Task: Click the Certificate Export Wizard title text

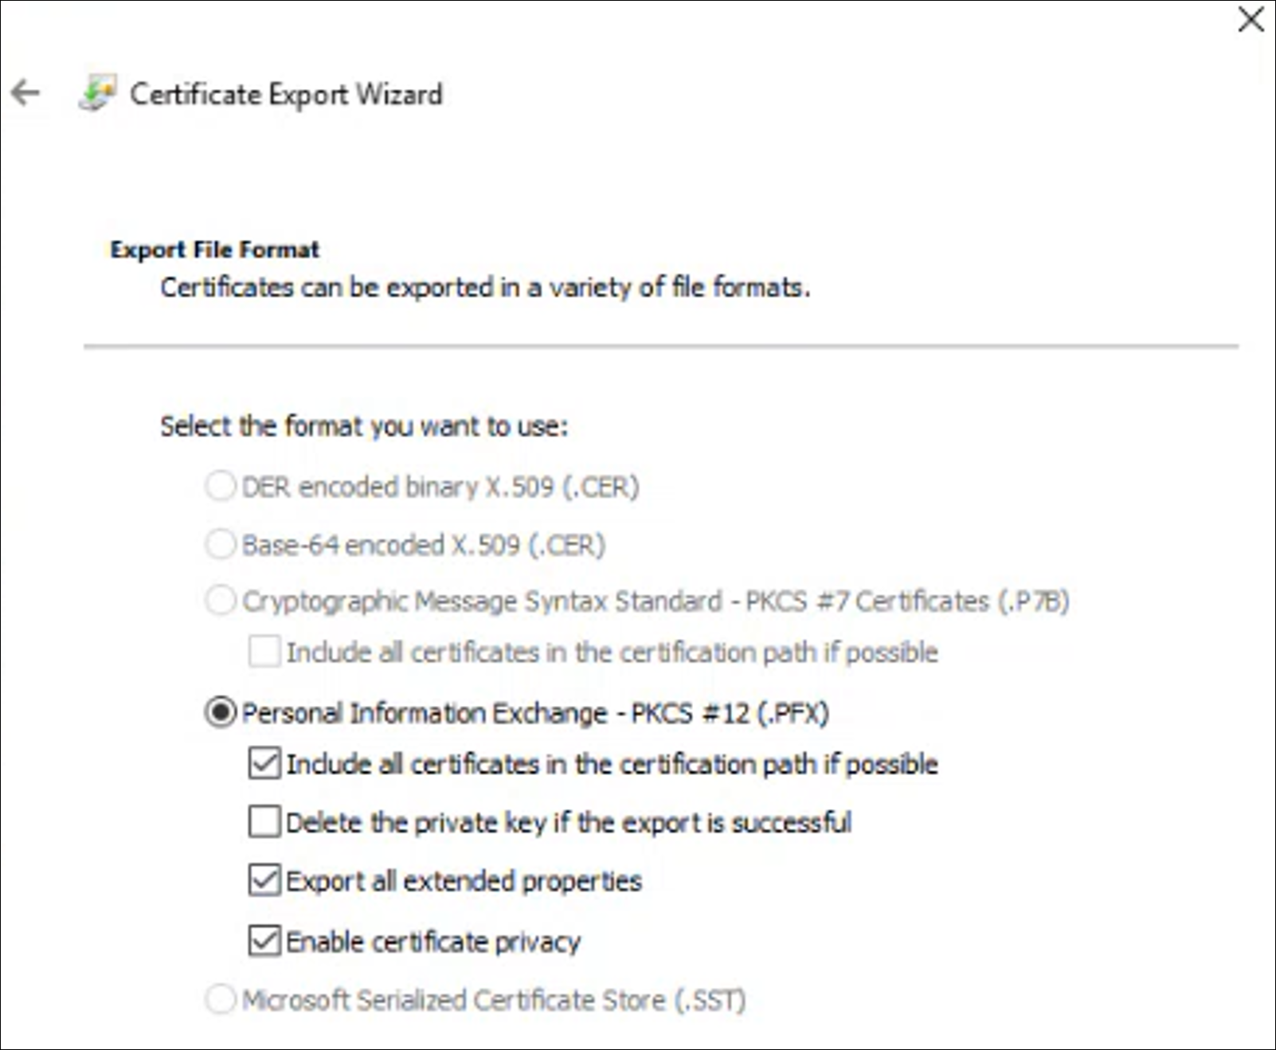Action: click(286, 94)
